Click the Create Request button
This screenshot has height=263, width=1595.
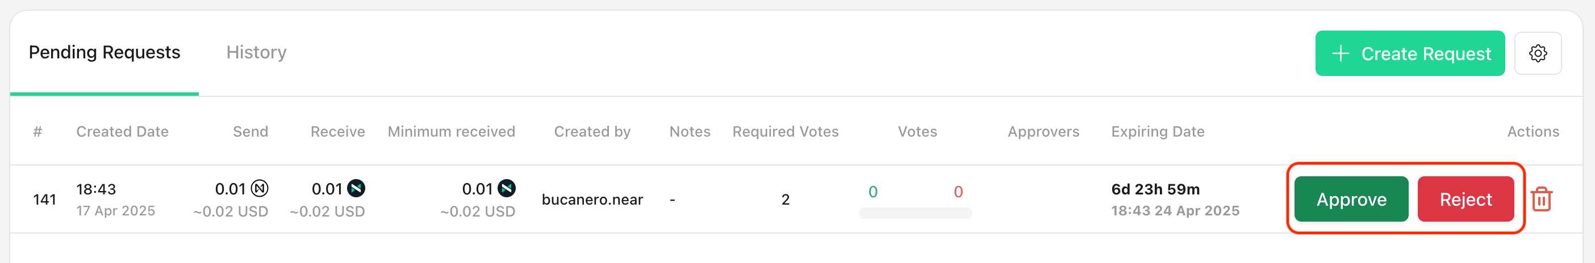(1410, 53)
